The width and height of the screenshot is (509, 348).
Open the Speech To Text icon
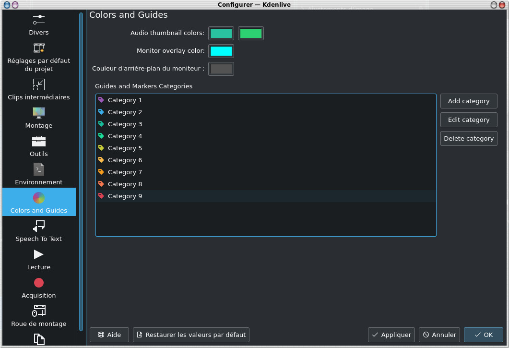[39, 226]
